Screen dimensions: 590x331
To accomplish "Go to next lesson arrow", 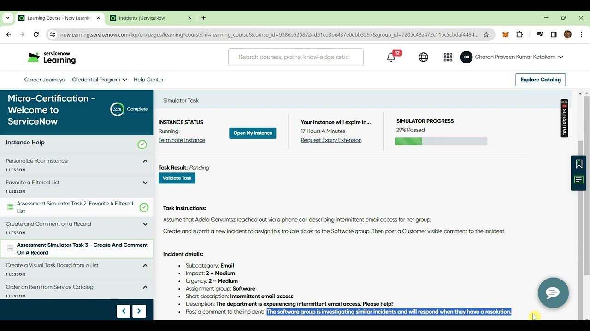I will pyautogui.click(x=139, y=311).
